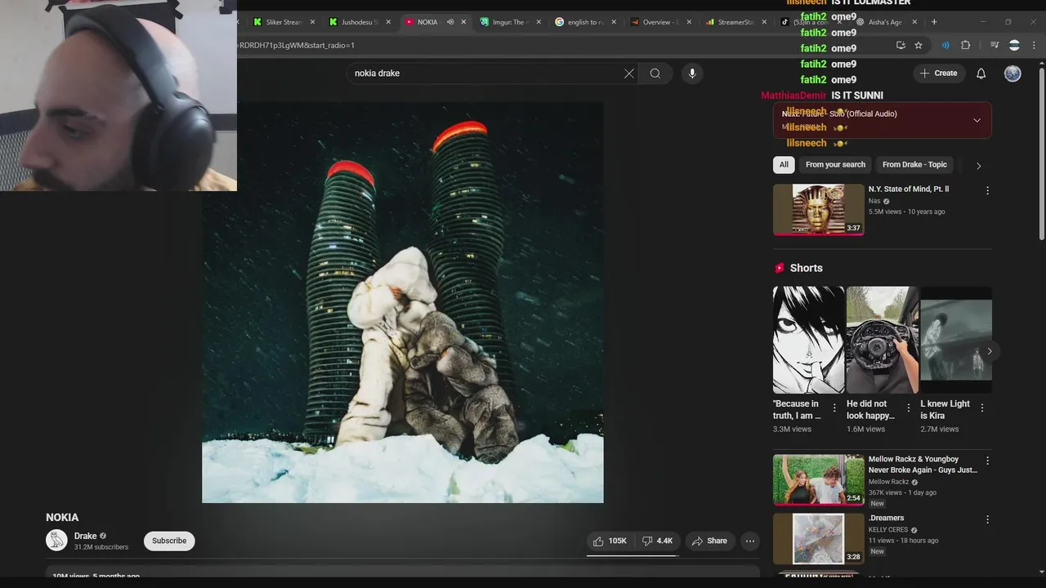Viewport: 1046px width, 588px height.
Task: Click the install/cast icon in the address bar
Action: click(x=901, y=45)
